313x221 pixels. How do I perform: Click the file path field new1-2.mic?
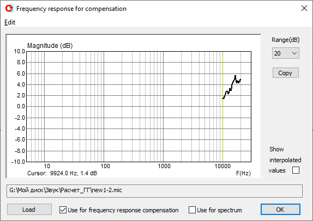point(154,191)
